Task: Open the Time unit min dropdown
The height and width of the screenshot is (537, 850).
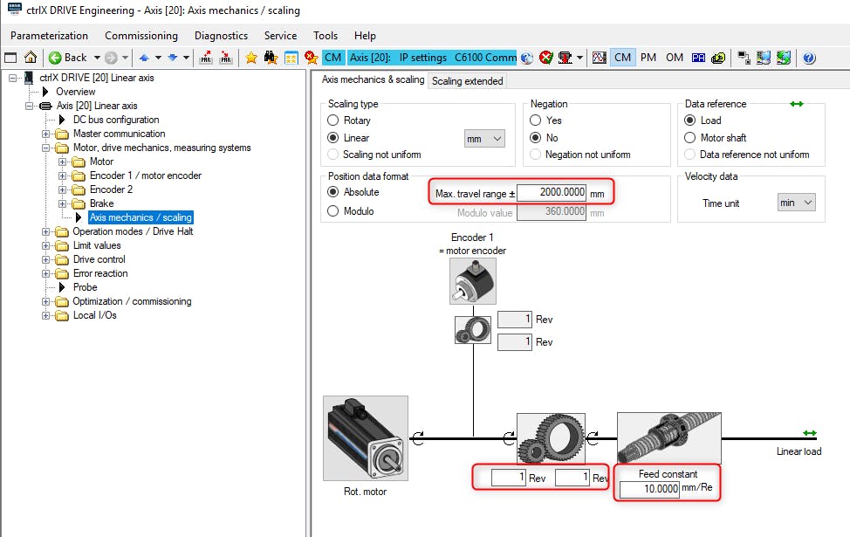Action: click(x=797, y=203)
